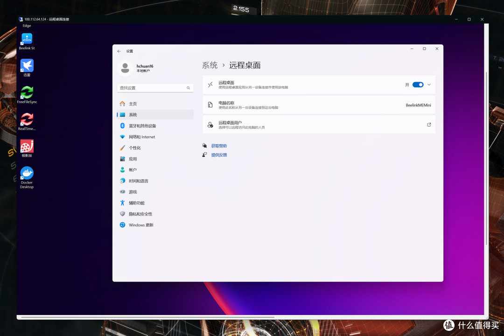Screen dimensions: 504x336
Task: Launch RealTimeSync desktop icon
Action: click(x=27, y=122)
